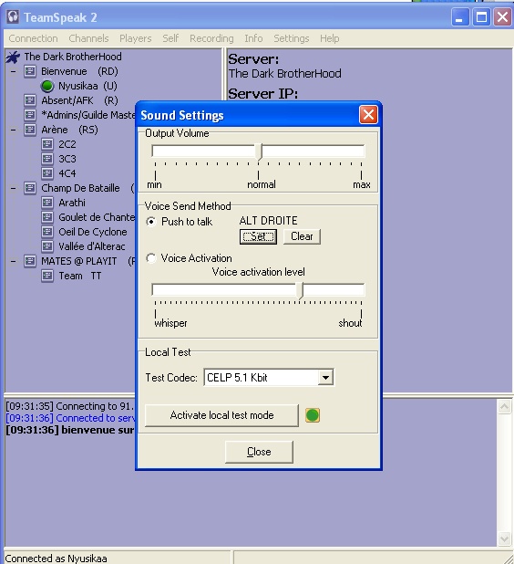Screen dimensions: 514x564
Task: Open the Players menu
Action: pyautogui.click(x=136, y=38)
